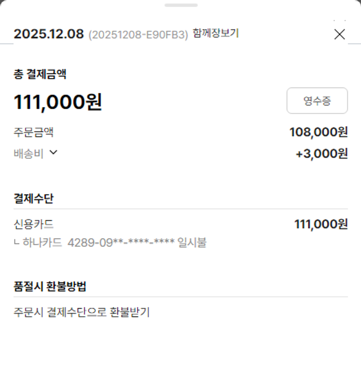Image resolution: width=361 pixels, height=370 pixels.
Task: Click the 배송비 label text
Action: click(28, 153)
